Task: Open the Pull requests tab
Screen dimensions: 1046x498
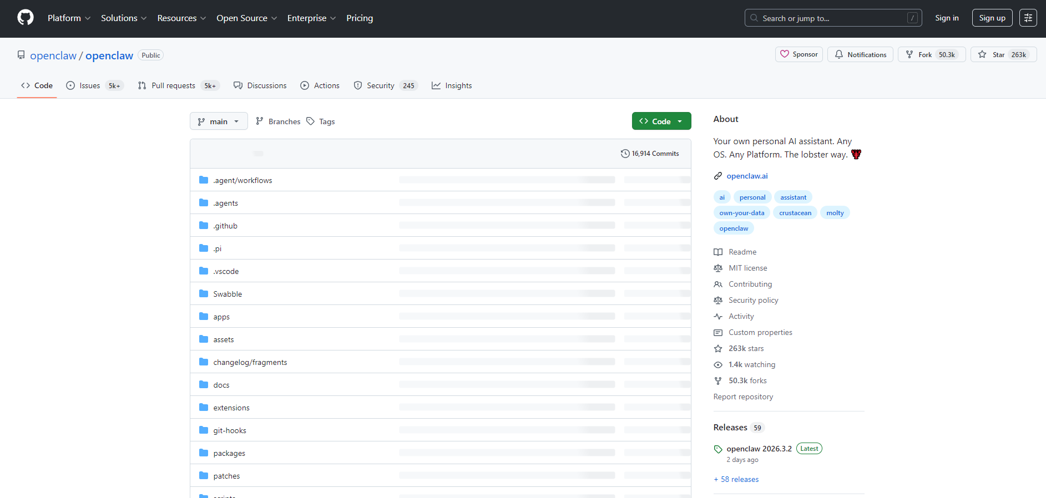Action: point(179,85)
